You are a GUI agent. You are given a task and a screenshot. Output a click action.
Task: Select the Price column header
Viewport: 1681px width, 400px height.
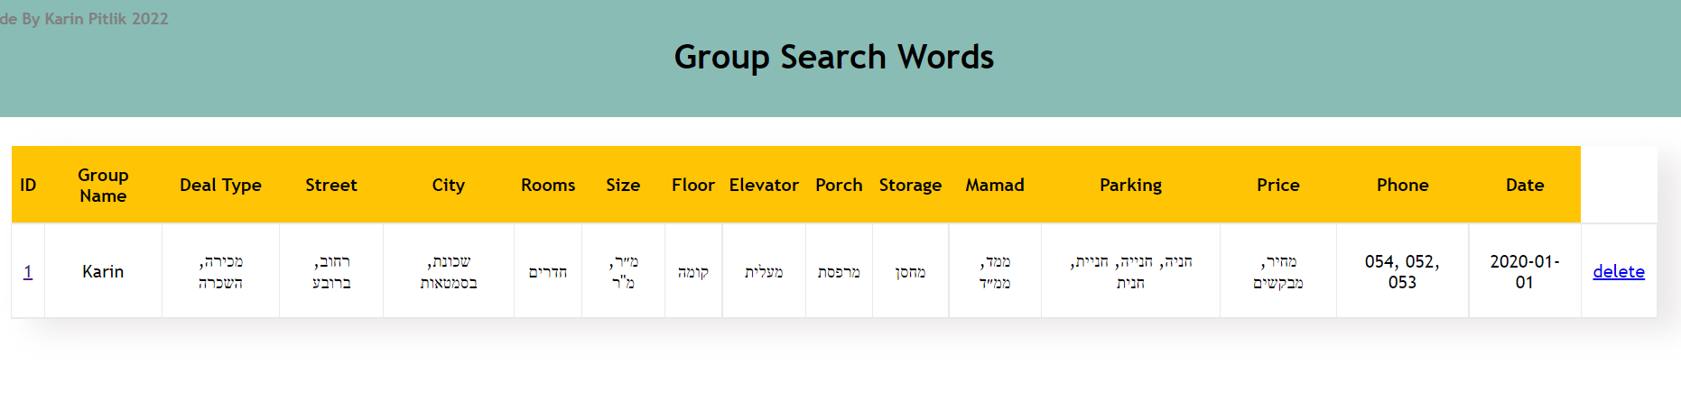1278,185
